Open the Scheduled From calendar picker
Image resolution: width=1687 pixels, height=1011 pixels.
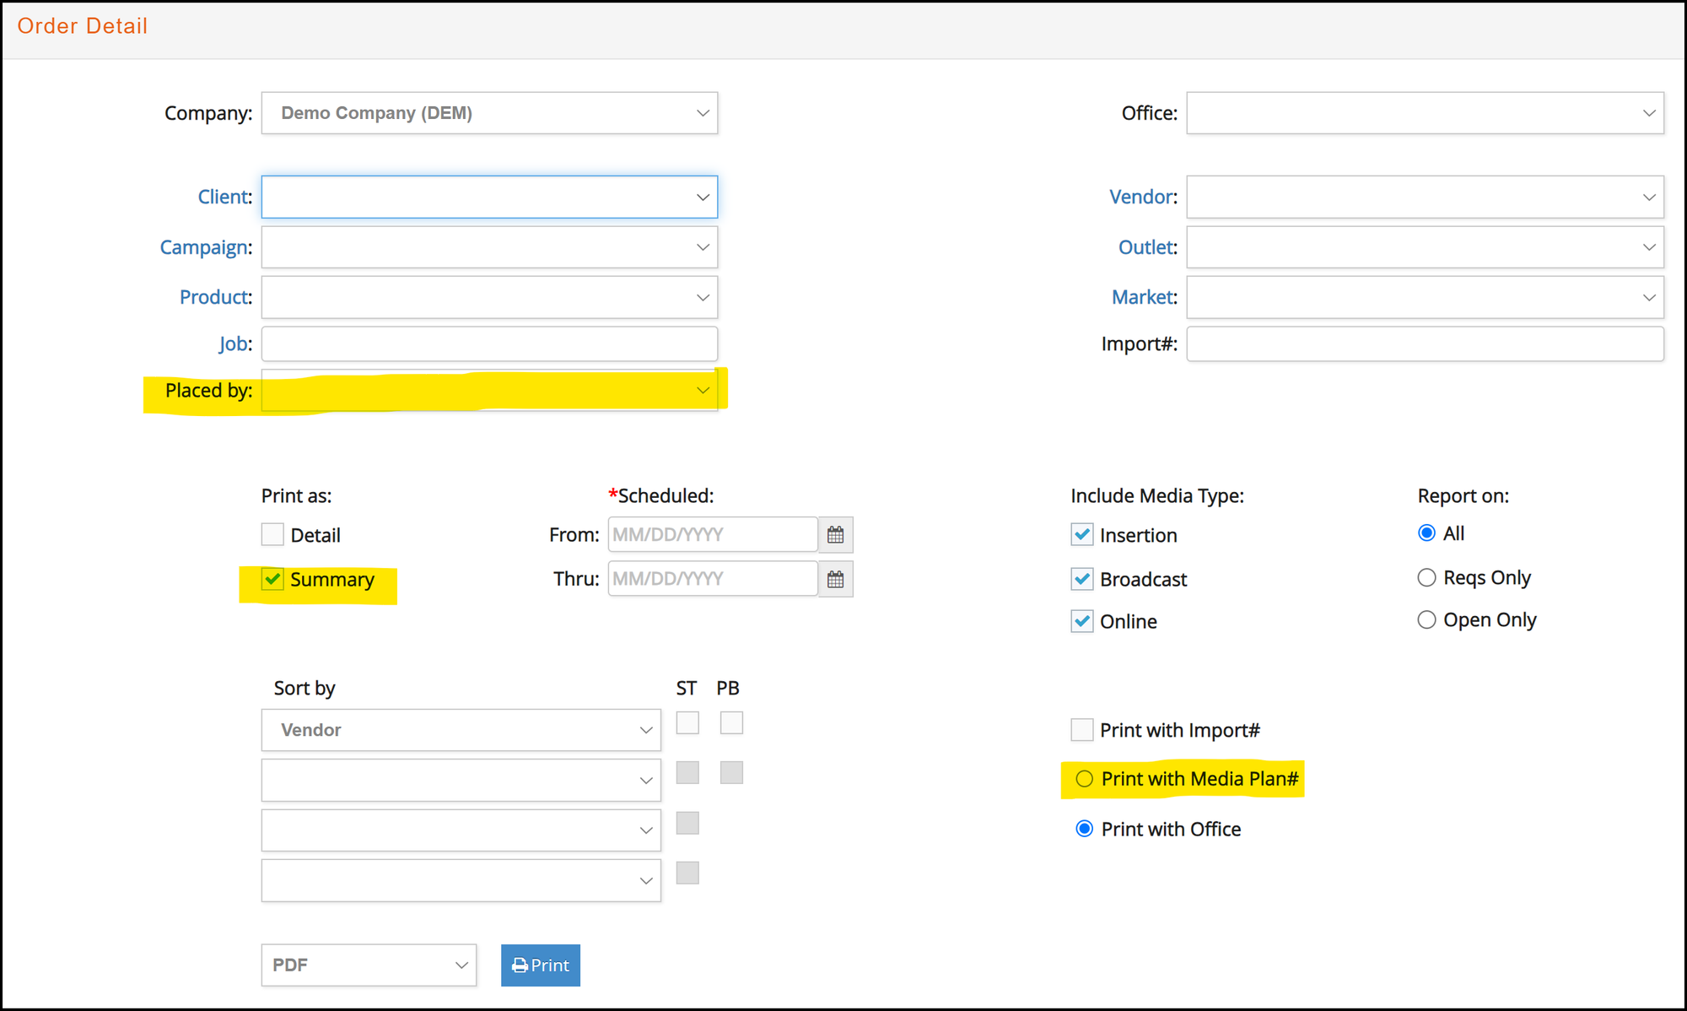[835, 535]
